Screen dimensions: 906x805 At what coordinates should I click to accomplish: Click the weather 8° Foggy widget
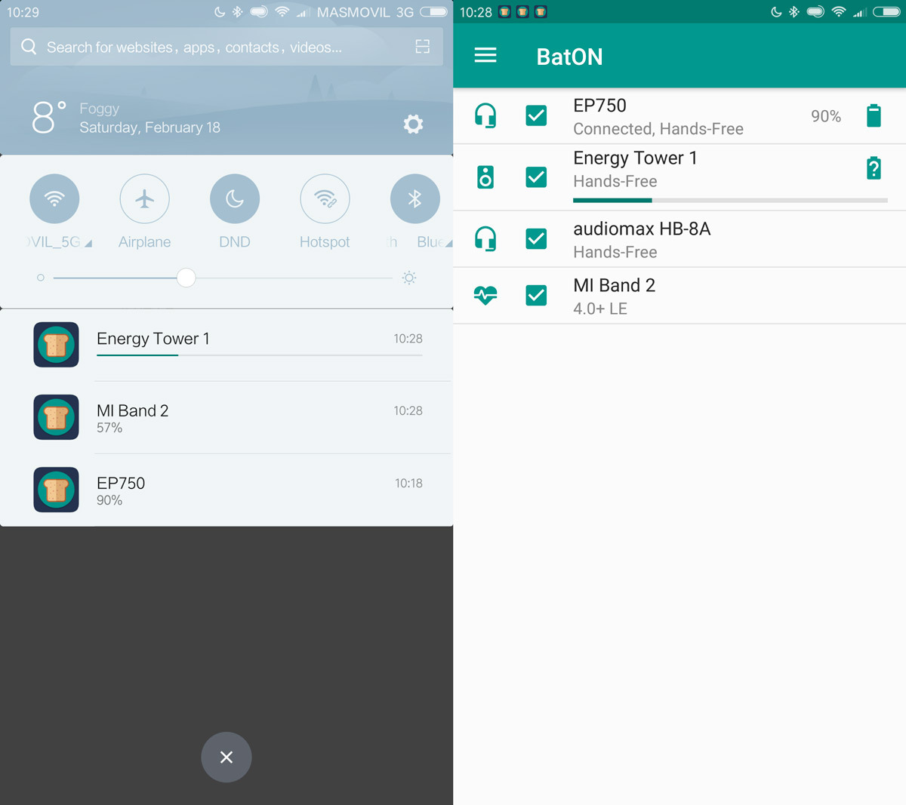(x=75, y=118)
